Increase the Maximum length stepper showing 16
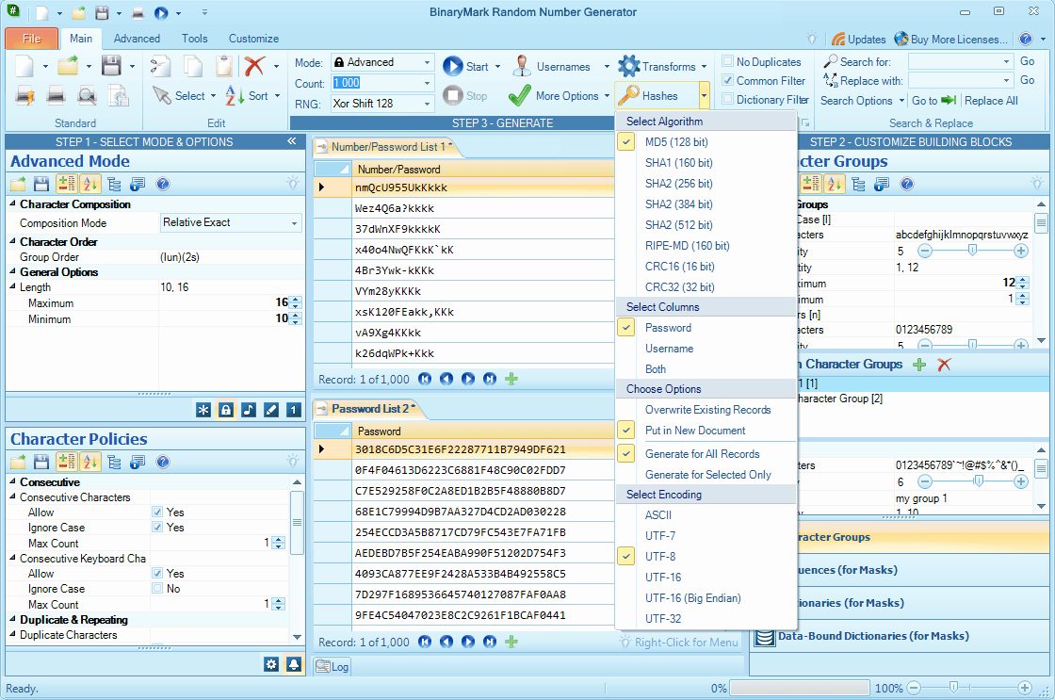Image resolution: width=1055 pixels, height=700 pixels. pos(296,300)
